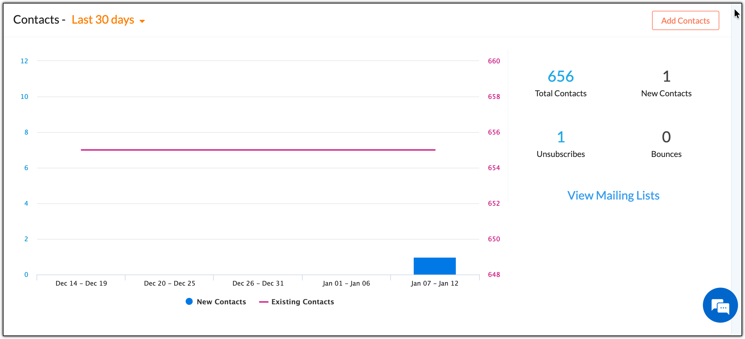Click the pink Existing Contacts legend line
The width and height of the screenshot is (745, 339).
point(263,302)
